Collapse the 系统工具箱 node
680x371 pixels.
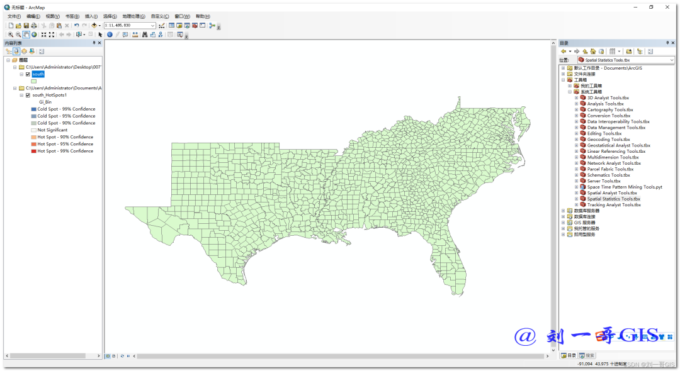coord(570,92)
